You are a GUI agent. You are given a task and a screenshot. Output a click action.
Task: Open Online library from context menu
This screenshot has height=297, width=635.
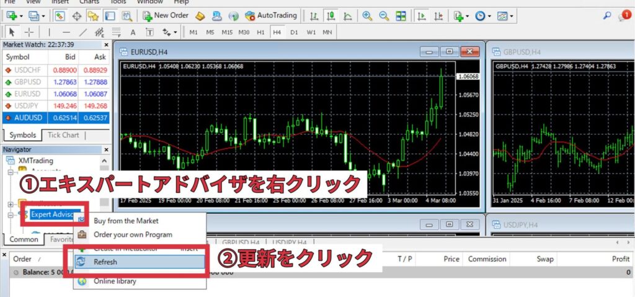tap(115, 281)
